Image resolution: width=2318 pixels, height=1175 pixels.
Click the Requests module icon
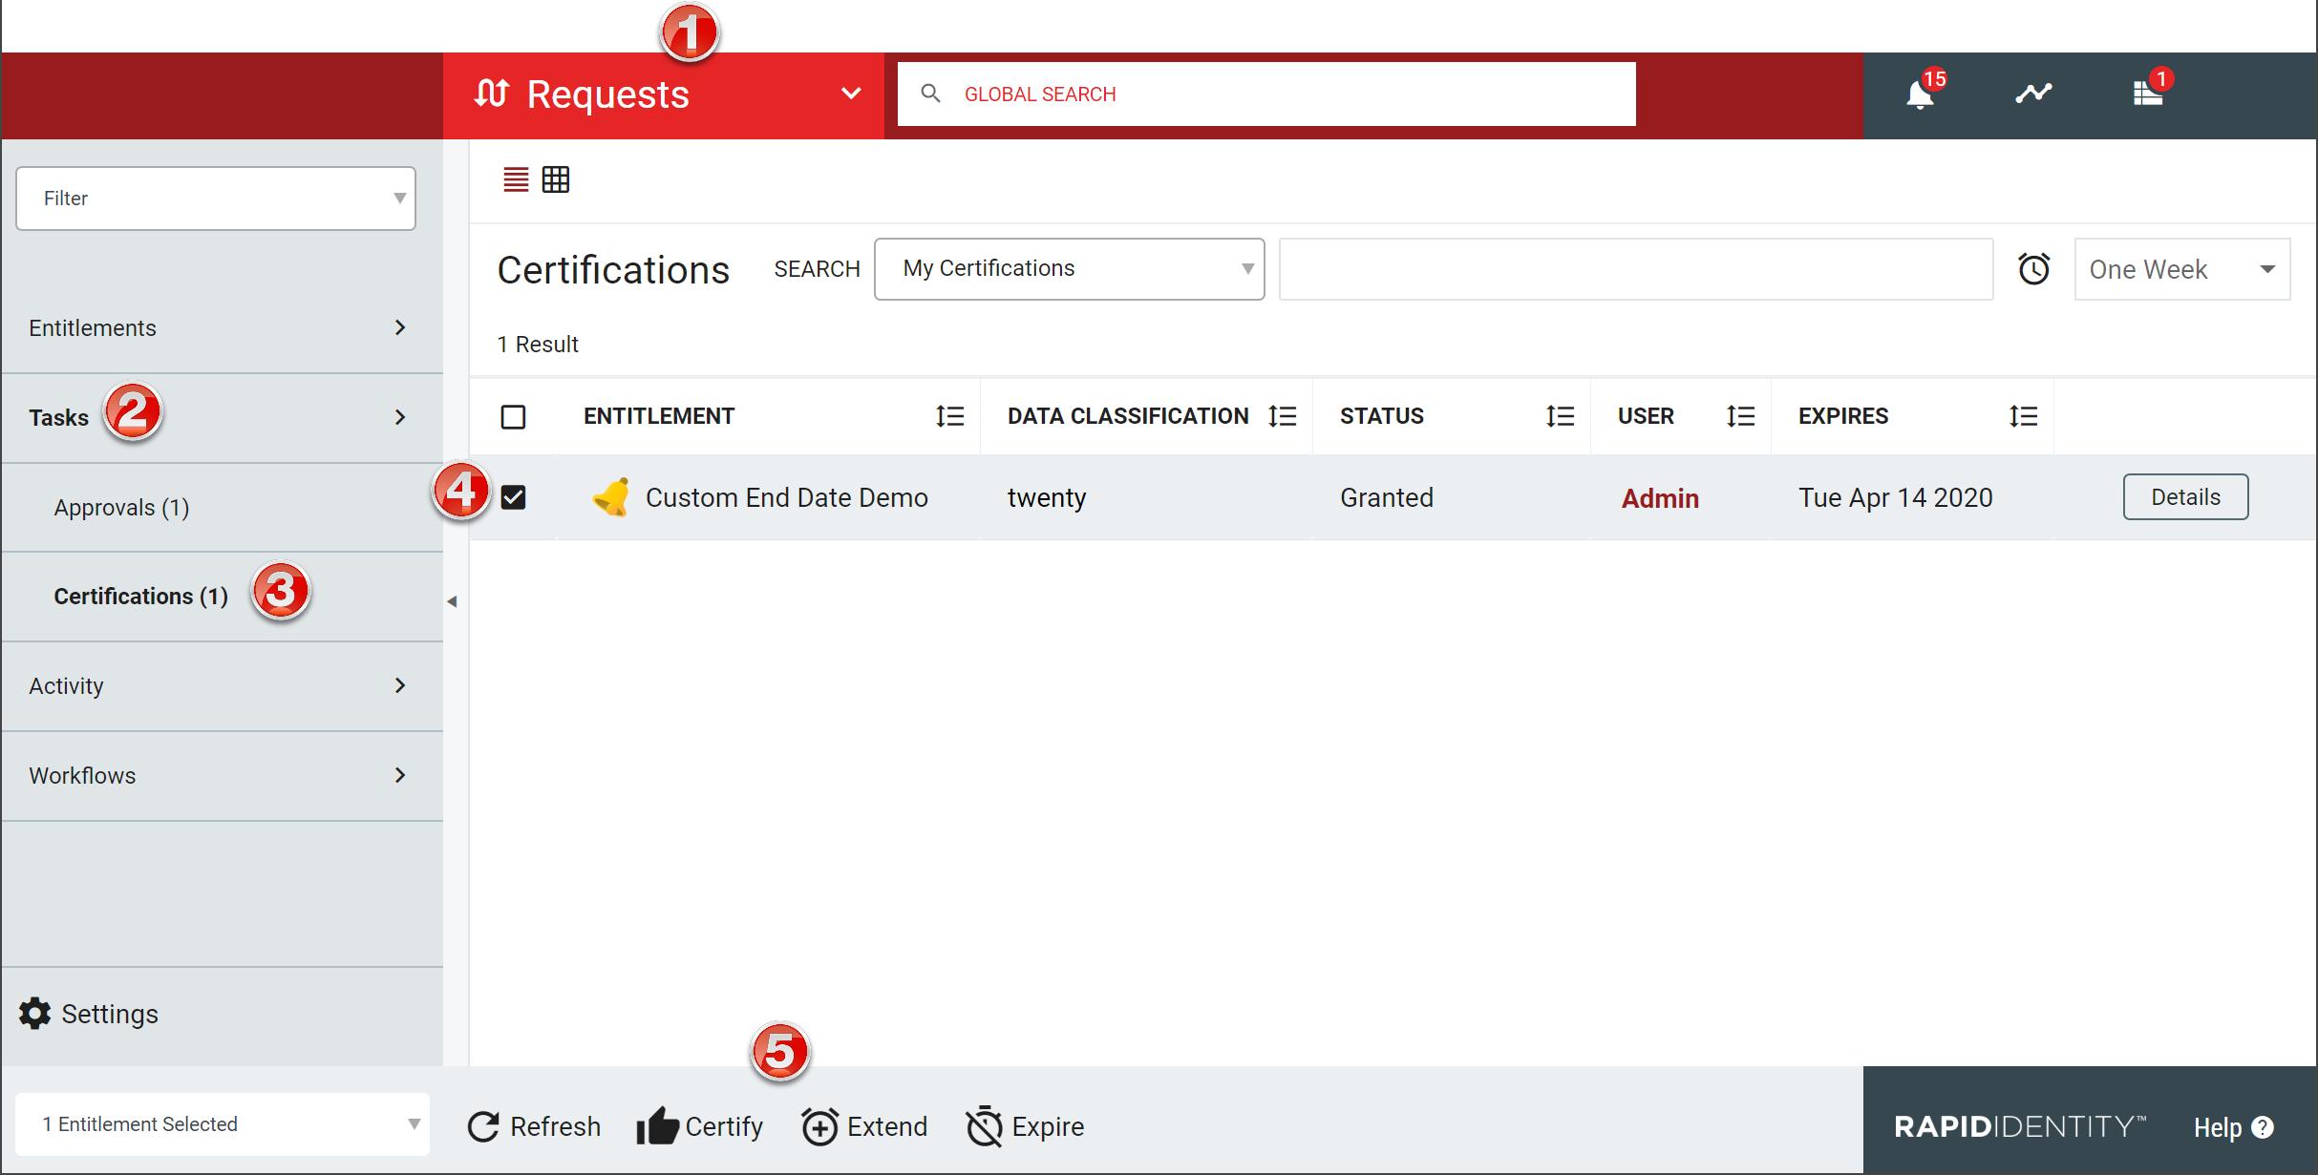[x=491, y=94]
